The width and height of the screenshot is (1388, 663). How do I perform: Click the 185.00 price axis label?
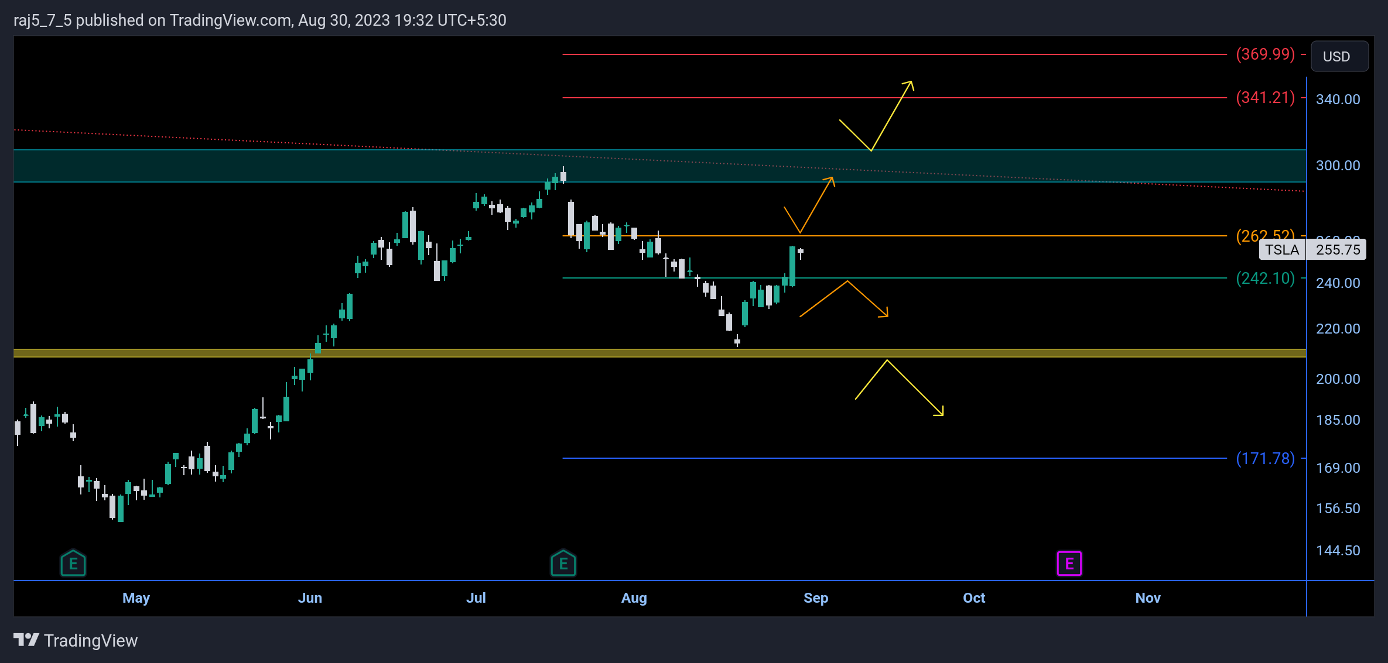[x=1338, y=420]
